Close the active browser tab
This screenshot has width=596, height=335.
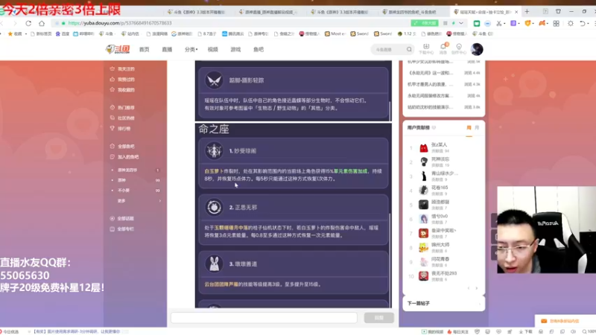pos(516,12)
